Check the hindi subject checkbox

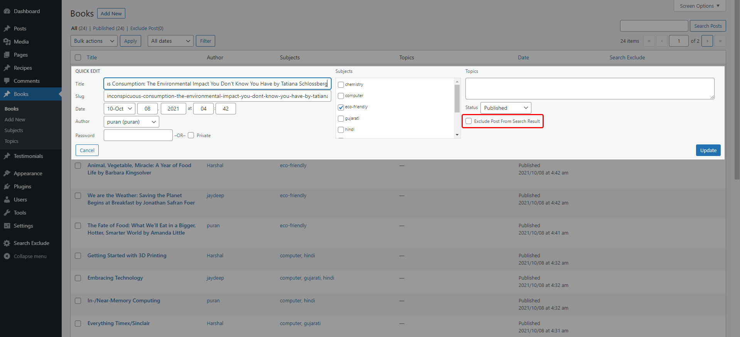[341, 130]
